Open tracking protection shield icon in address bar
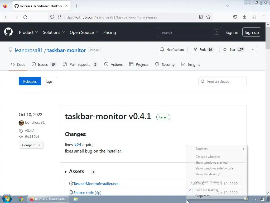The width and height of the screenshot is (270, 203). 52,17
